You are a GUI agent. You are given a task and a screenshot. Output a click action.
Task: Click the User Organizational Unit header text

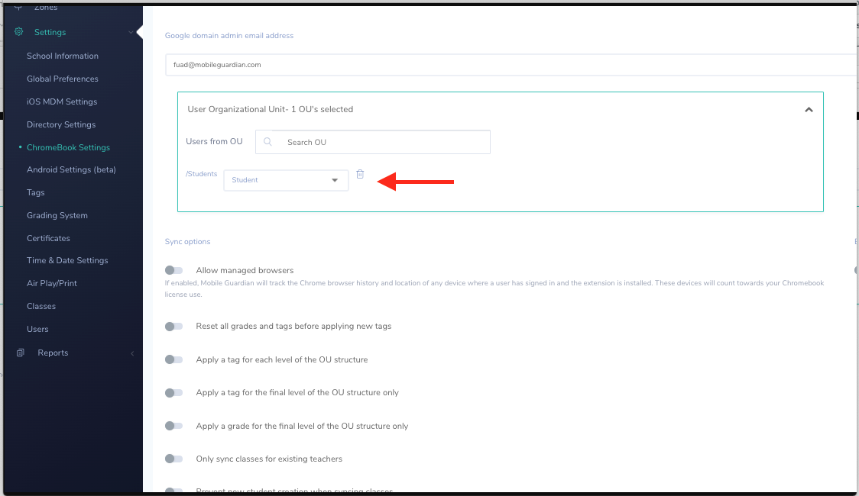tap(270, 109)
